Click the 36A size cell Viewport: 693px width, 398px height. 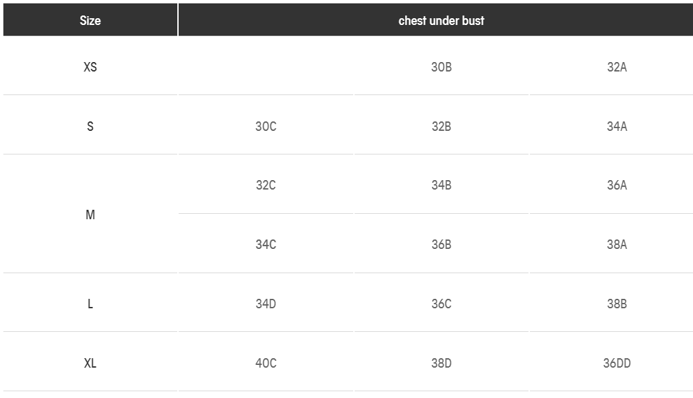(x=617, y=185)
